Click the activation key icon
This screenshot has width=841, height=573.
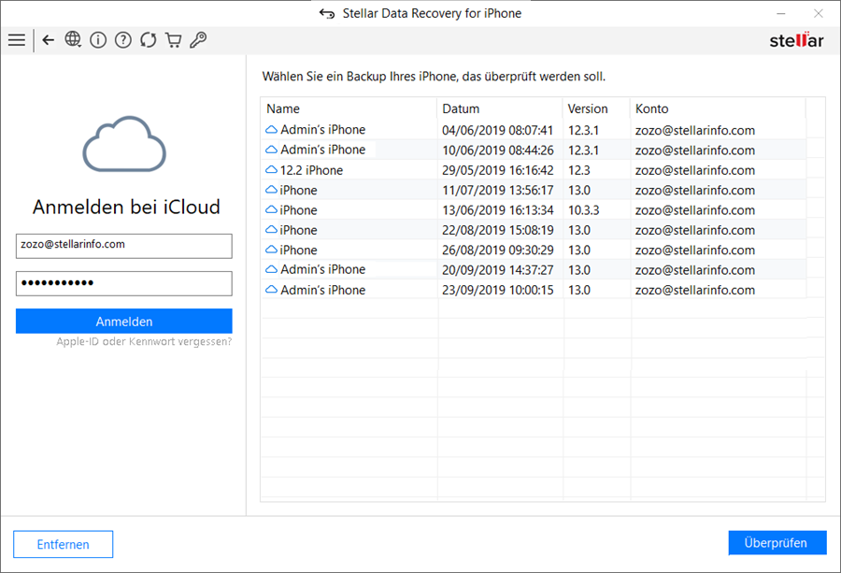tap(198, 40)
